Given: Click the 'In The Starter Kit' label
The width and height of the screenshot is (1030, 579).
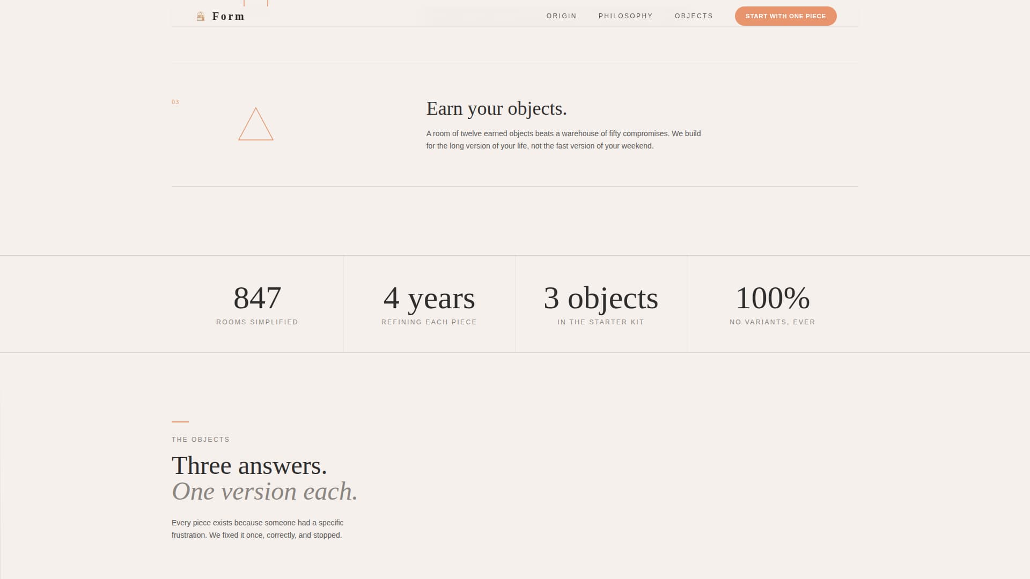Looking at the screenshot, I should click(x=601, y=322).
